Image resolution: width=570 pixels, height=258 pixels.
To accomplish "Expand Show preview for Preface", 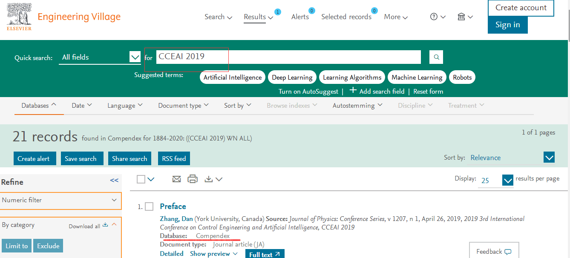I will (214, 254).
